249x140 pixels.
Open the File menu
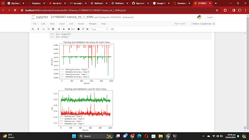pyautogui.click(x=35, y=24)
